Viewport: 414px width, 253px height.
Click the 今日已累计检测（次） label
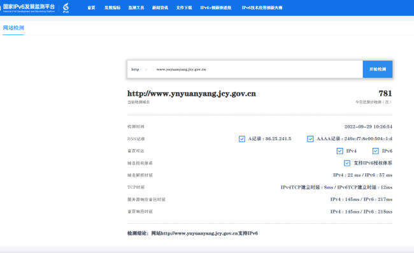pyautogui.click(x=373, y=102)
